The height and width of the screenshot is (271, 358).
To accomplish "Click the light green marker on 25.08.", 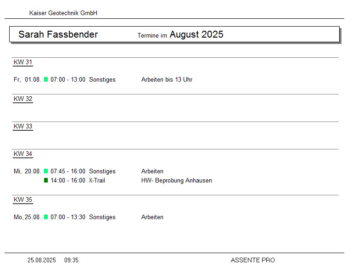I will point(46,217).
